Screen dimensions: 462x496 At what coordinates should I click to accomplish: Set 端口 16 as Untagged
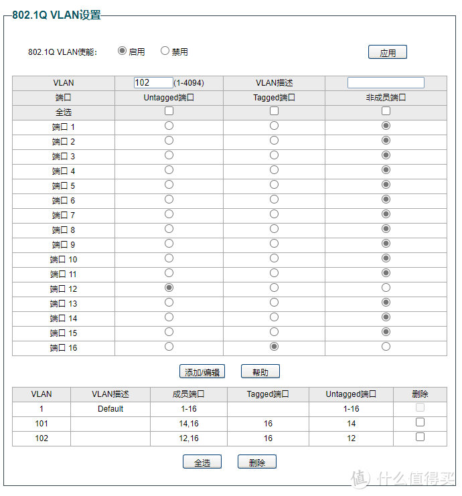[x=169, y=346]
